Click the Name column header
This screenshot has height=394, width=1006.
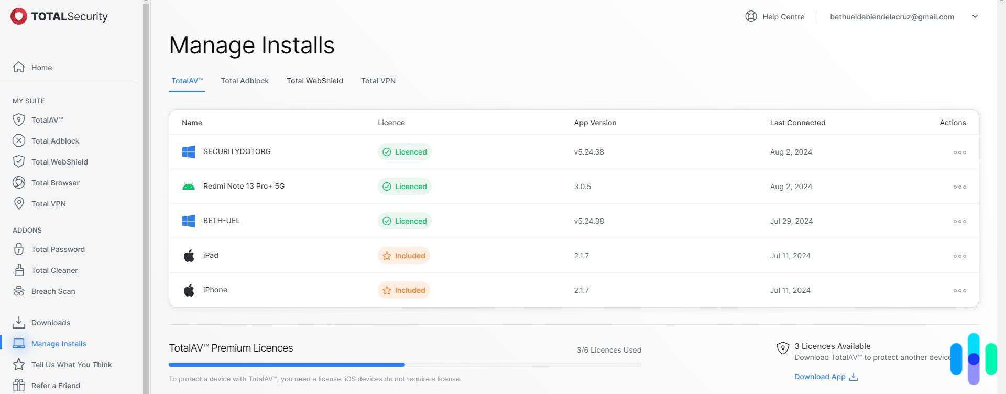192,123
